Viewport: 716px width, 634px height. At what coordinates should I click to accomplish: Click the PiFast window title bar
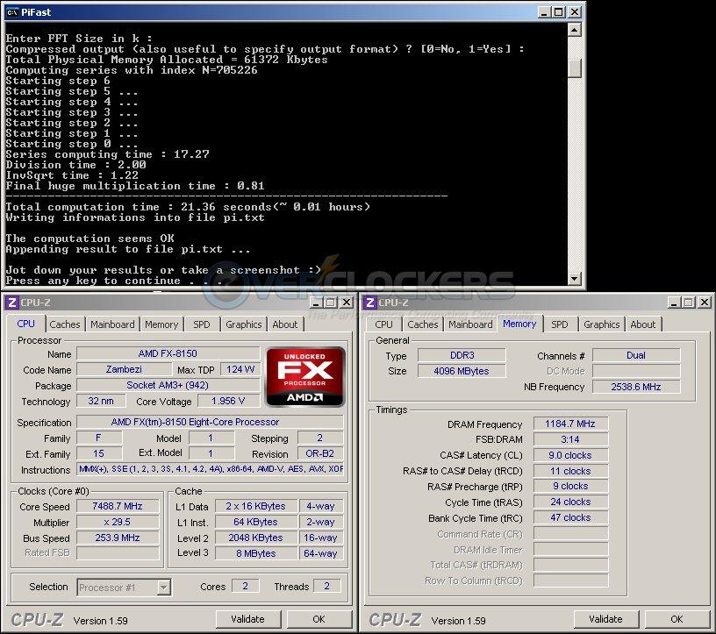point(293,12)
